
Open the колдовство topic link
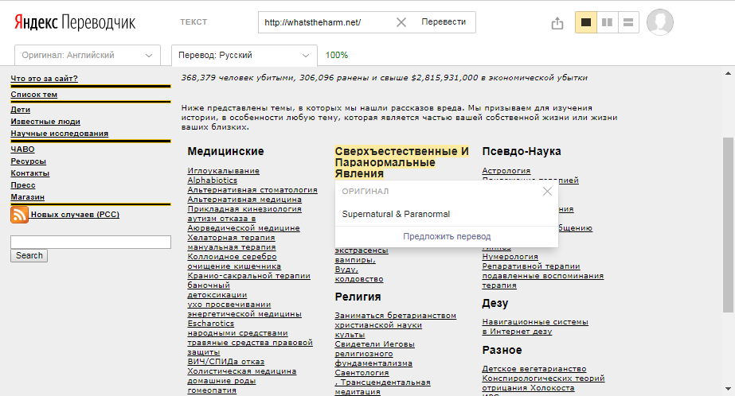click(x=359, y=279)
